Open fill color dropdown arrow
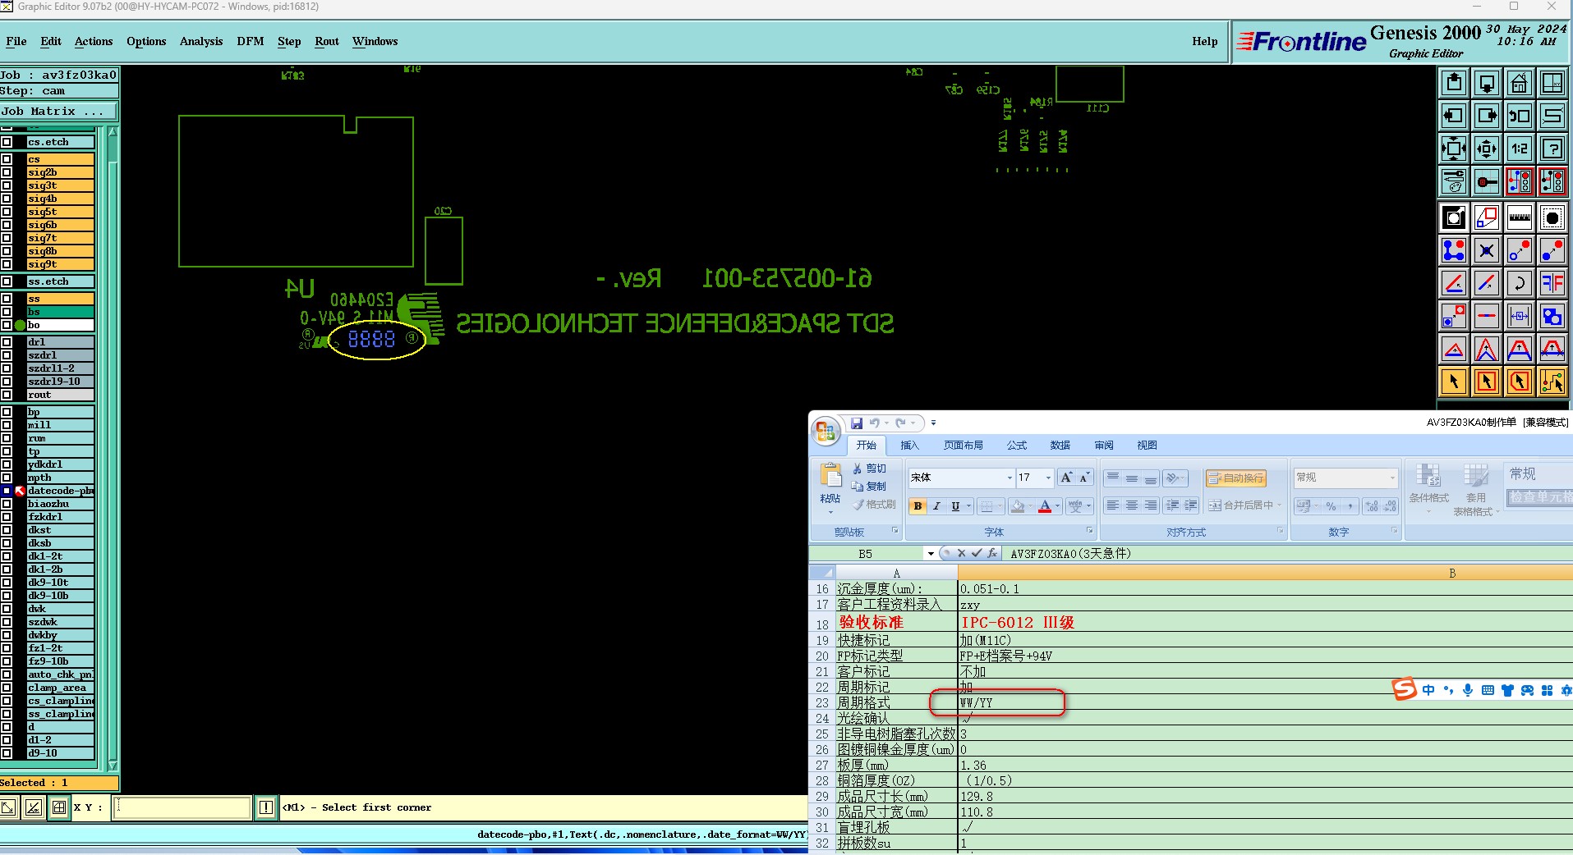Screen dimensions: 1573x855 (x=1032, y=506)
